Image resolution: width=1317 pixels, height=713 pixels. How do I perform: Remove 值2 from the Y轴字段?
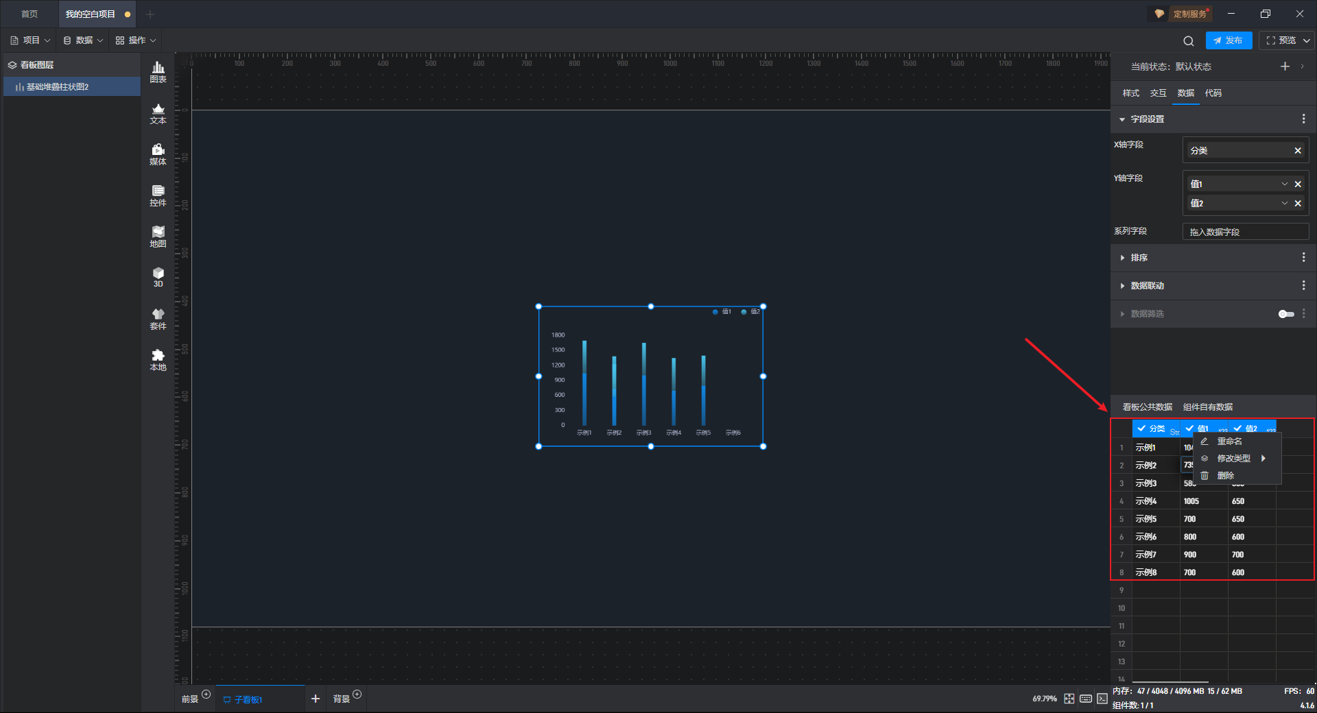tap(1298, 204)
